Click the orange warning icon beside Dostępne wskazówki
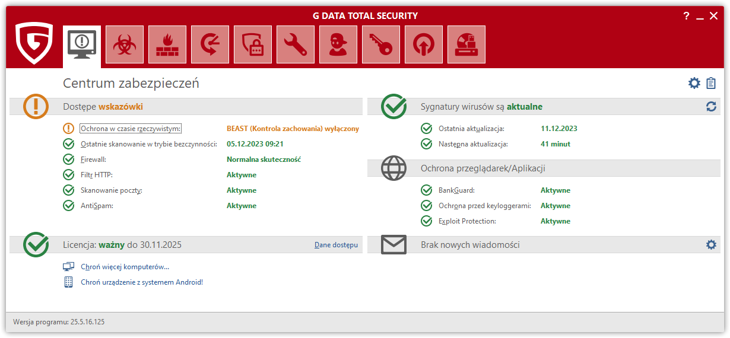The width and height of the screenshot is (730, 338). pyautogui.click(x=36, y=107)
